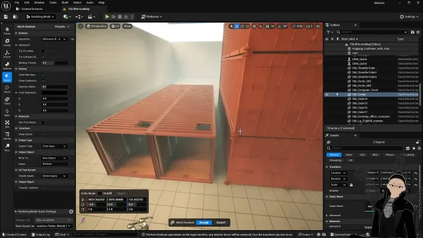Open the Platforms dropdown
Screen dimensions: 423x238
click(x=151, y=17)
